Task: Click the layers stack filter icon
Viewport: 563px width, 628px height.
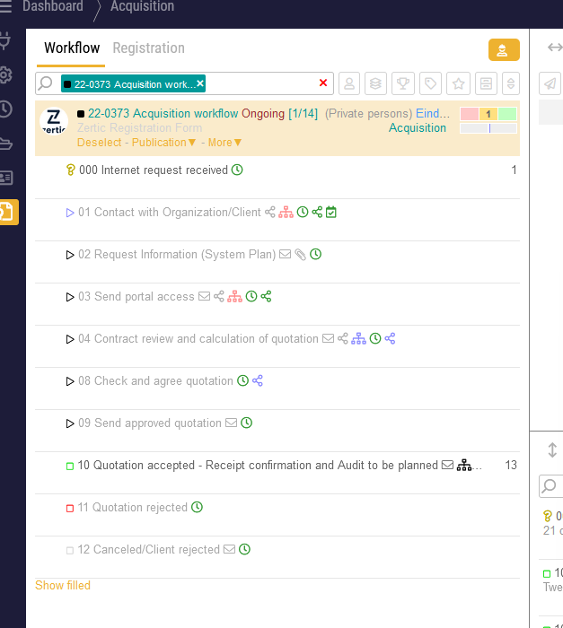Action: pyautogui.click(x=376, y=83)
